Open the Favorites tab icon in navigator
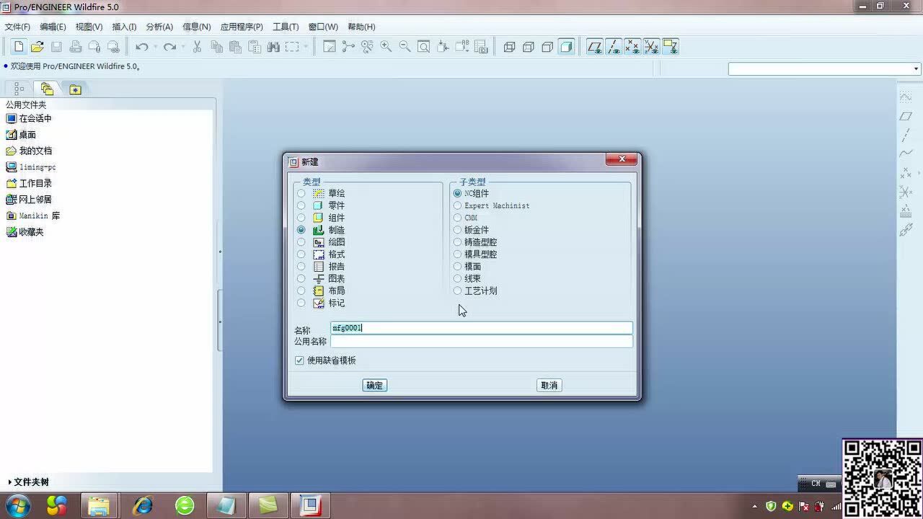The height and width of the screenshot is (519, 923). tap(75, 89)
